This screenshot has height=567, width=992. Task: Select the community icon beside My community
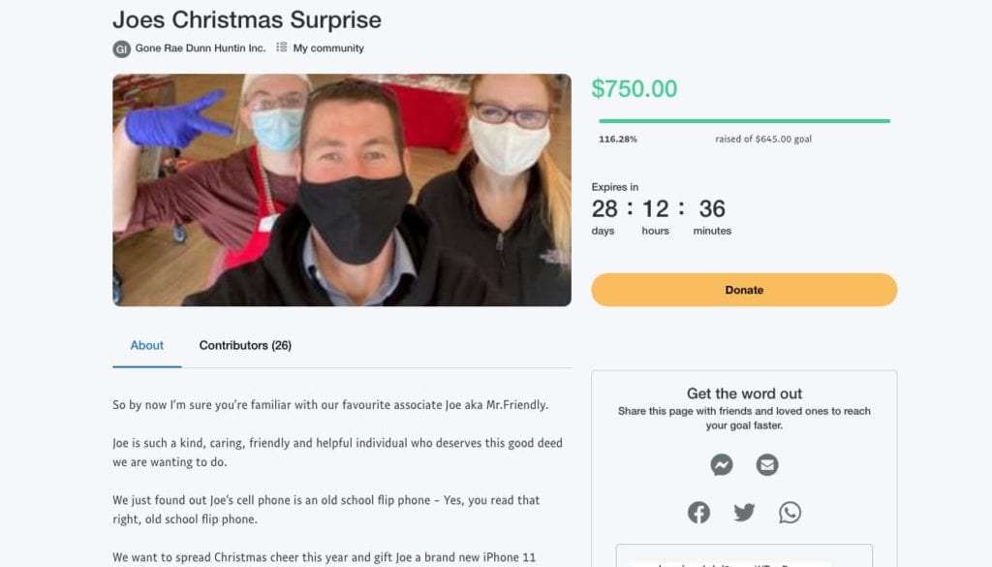[x=281, y=47]
